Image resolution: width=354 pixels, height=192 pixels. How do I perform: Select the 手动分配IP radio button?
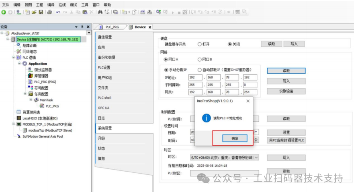point(166,70)
